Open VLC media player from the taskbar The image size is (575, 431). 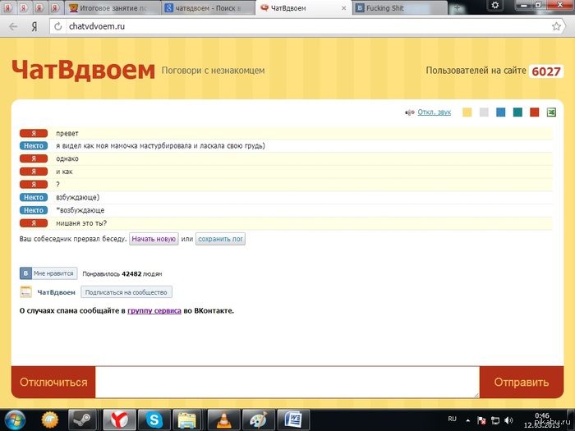pos(223,420)
